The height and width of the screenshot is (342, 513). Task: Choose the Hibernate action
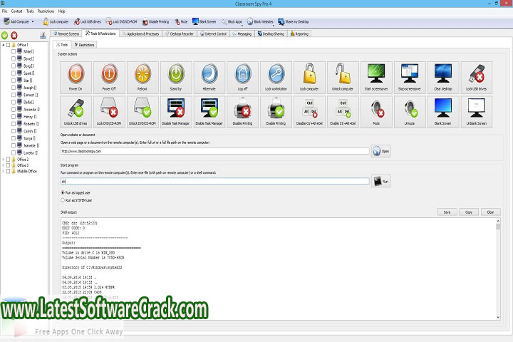209,77
